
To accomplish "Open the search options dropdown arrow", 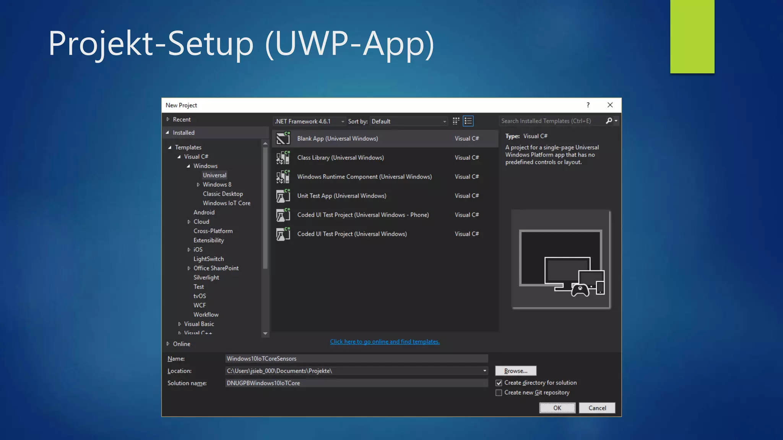I will tap(616, 121).
